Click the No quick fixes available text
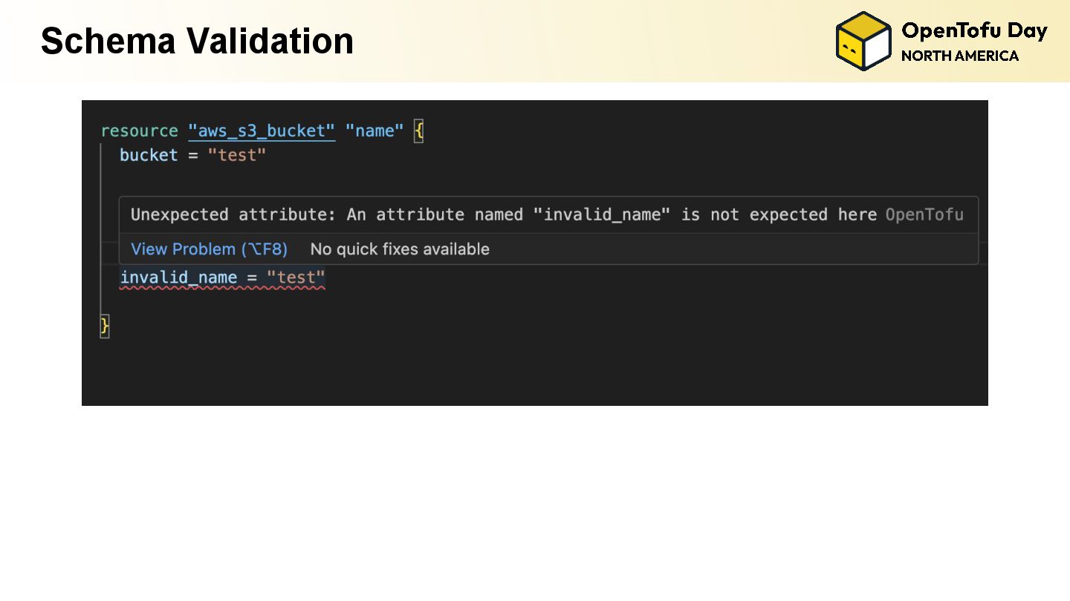This screenshot has height=601, width=1070. [400, 249]
